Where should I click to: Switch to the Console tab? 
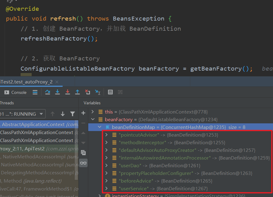point(15,92)
